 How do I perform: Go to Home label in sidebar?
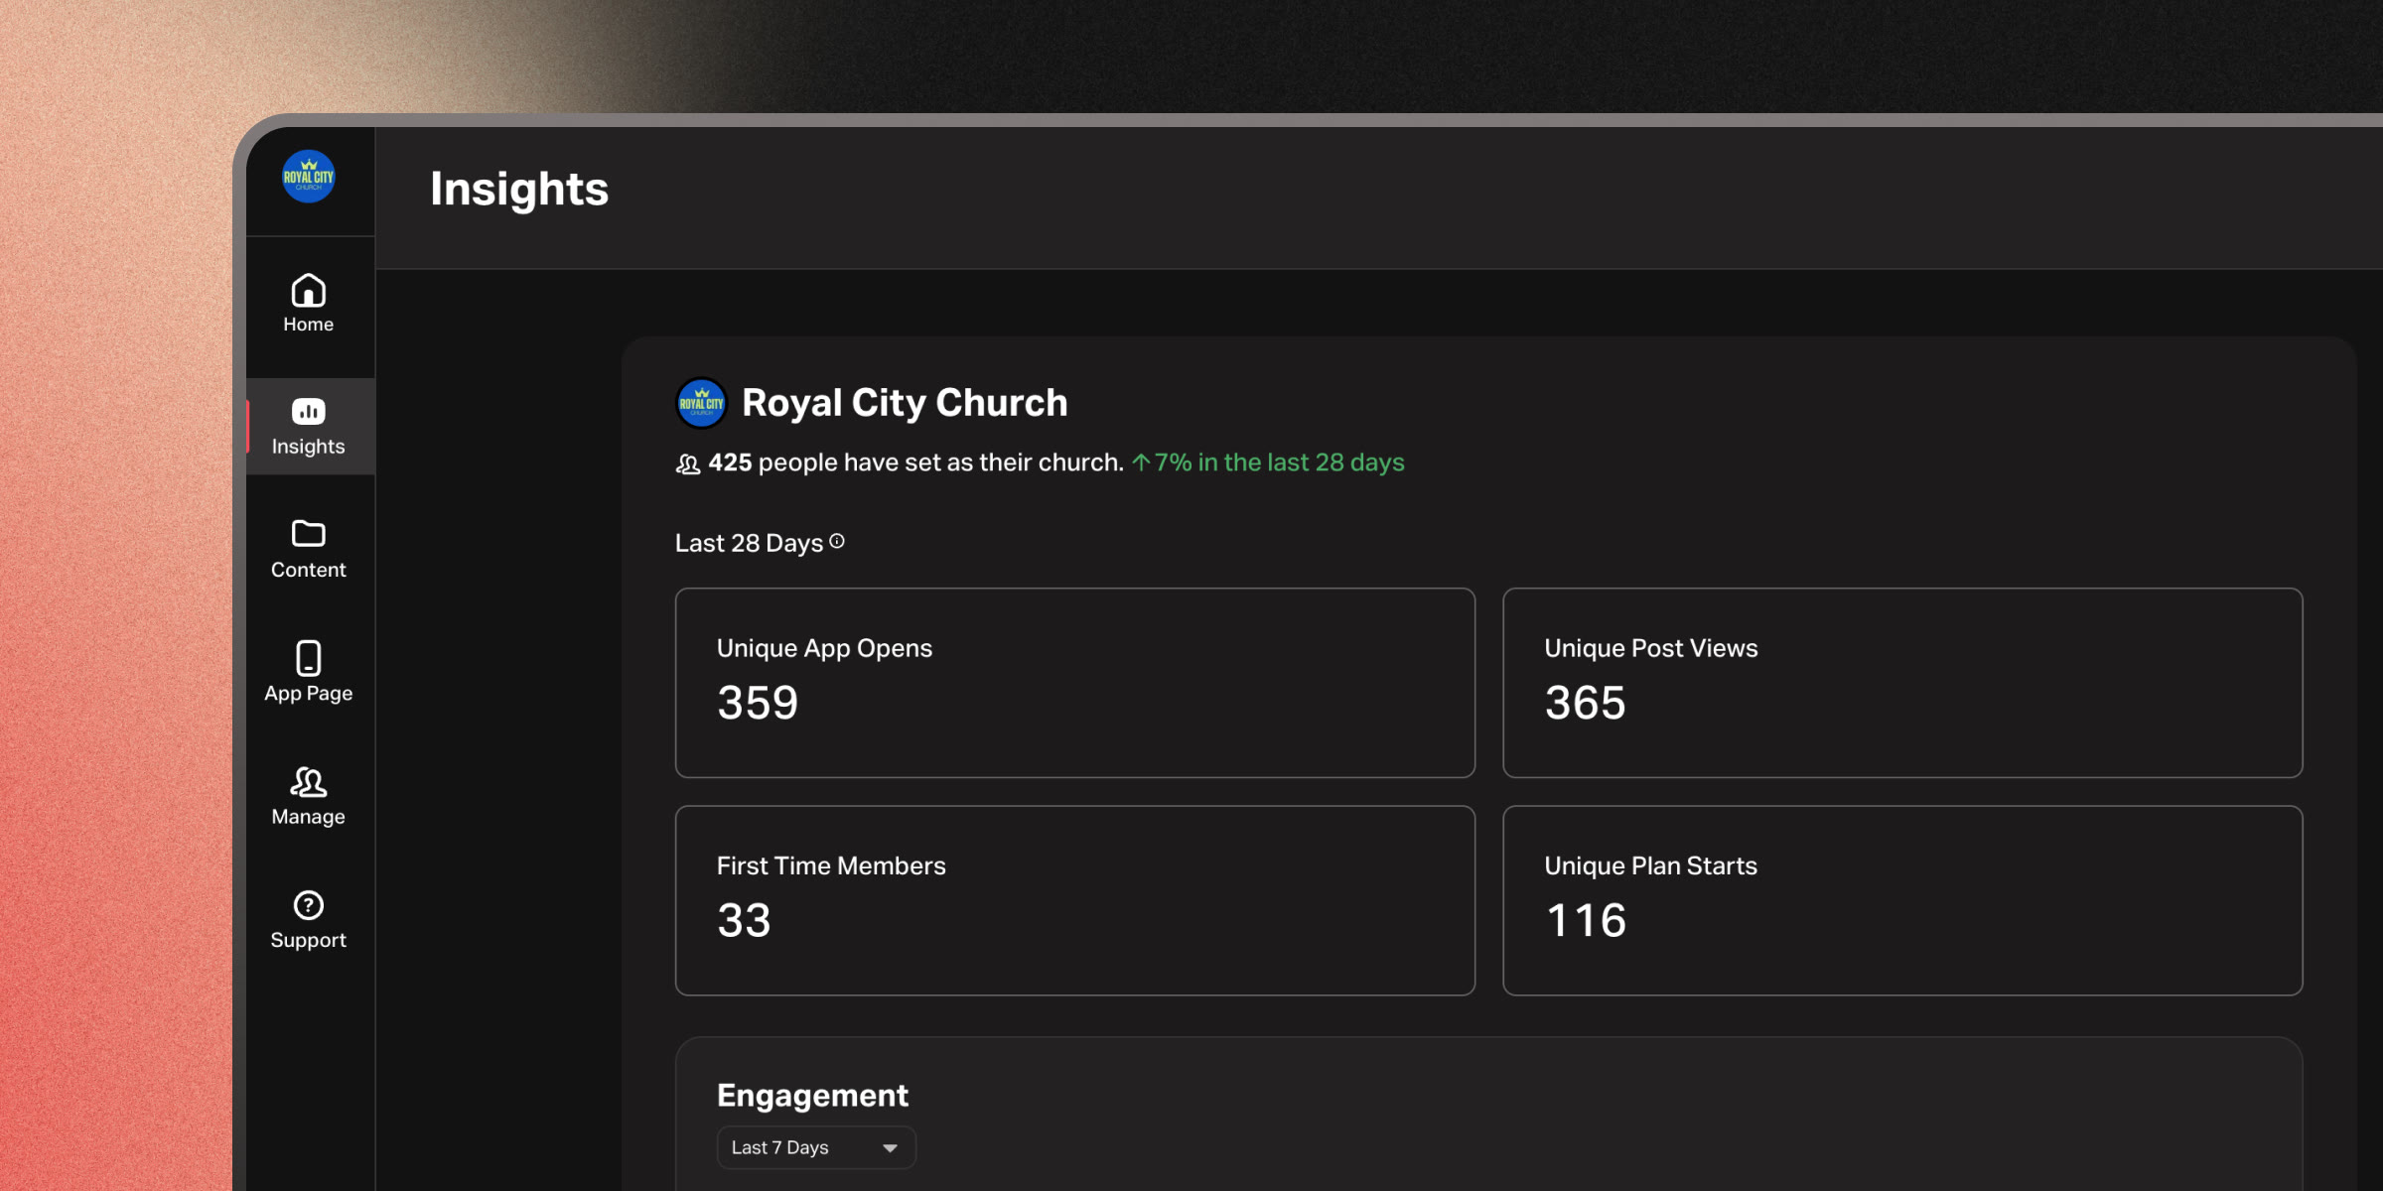pos(309,325)
